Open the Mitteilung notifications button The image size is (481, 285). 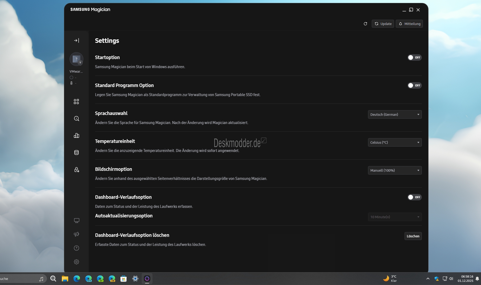(409, 24)
